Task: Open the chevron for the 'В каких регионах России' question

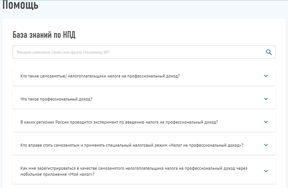Action: (266, 122)
